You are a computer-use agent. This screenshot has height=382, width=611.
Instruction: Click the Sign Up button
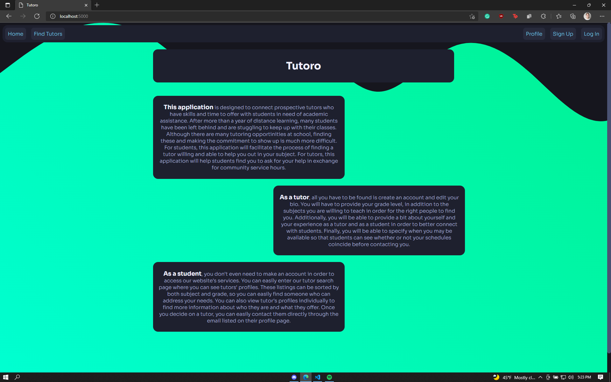click(563, 34)
